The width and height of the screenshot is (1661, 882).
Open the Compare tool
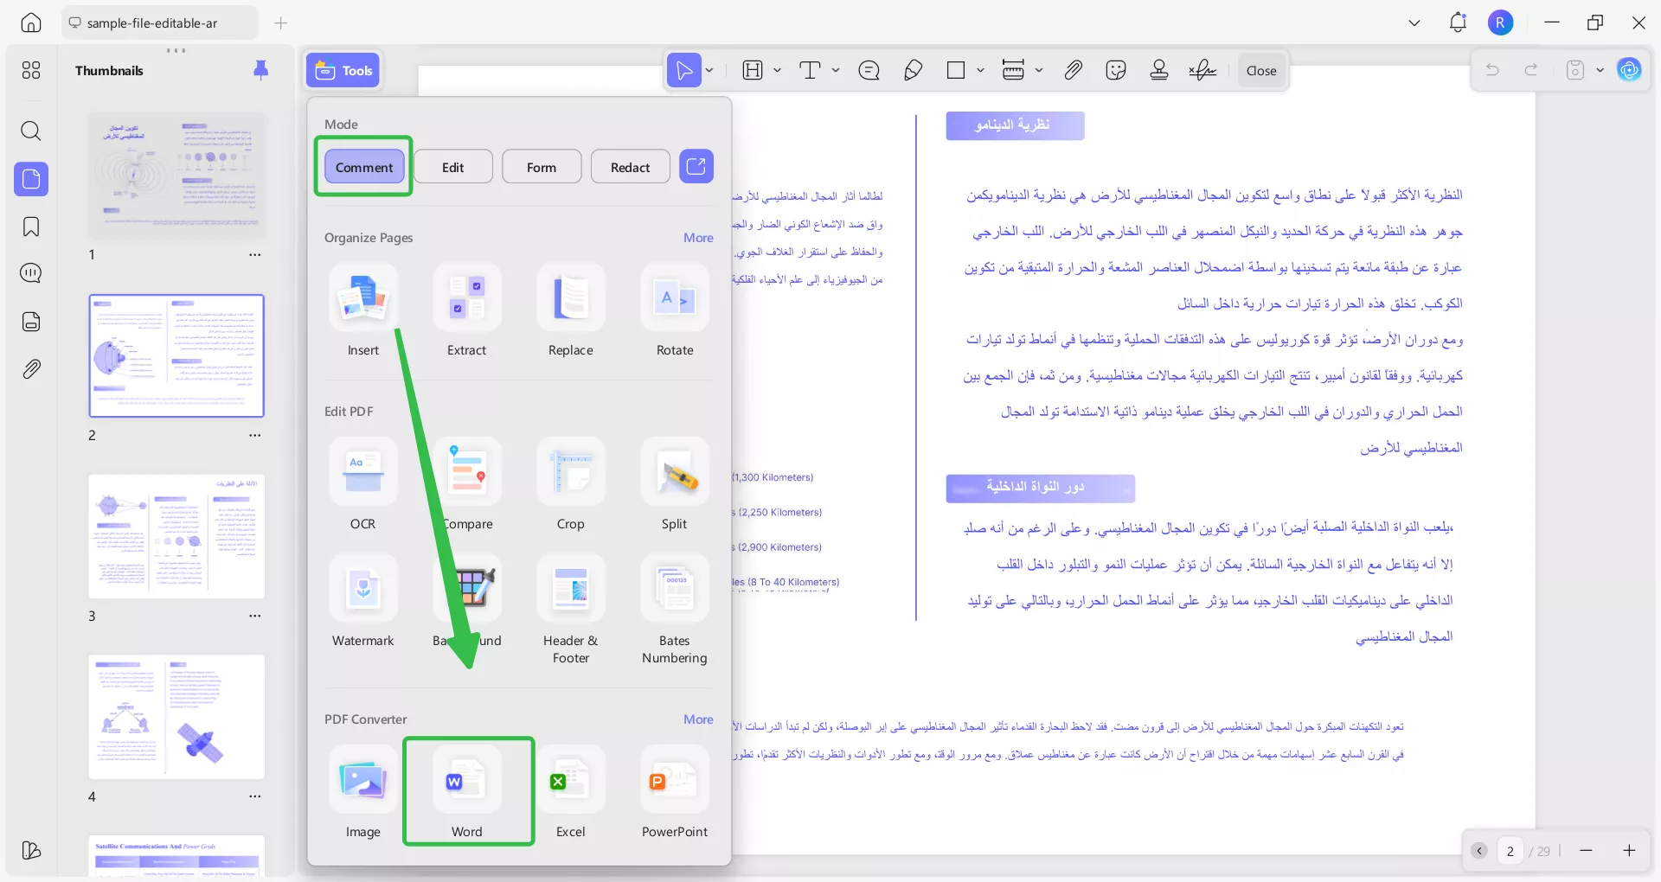click(x=467, y=484)
